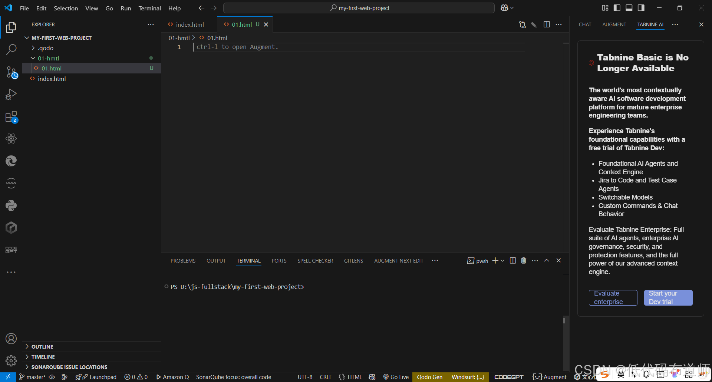Maximize the terminal panel size

tap(547, 261)
